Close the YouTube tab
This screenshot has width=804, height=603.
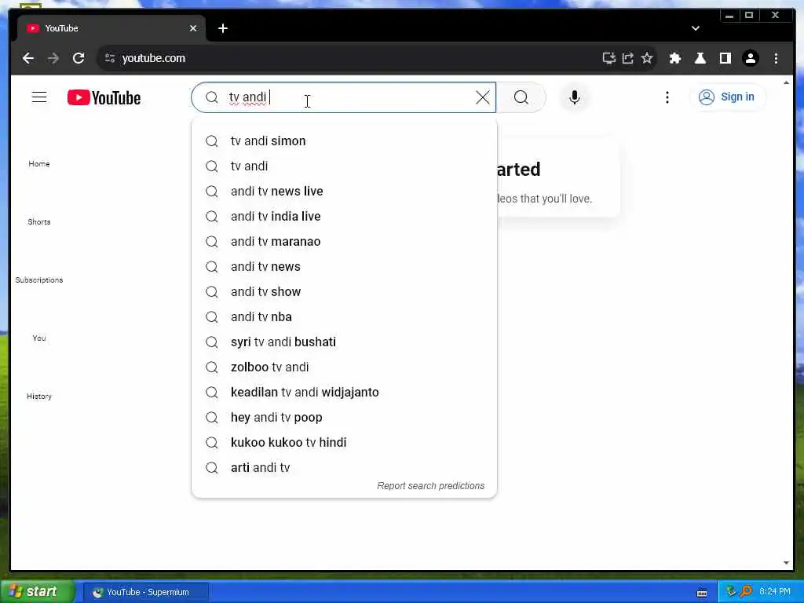193,29
